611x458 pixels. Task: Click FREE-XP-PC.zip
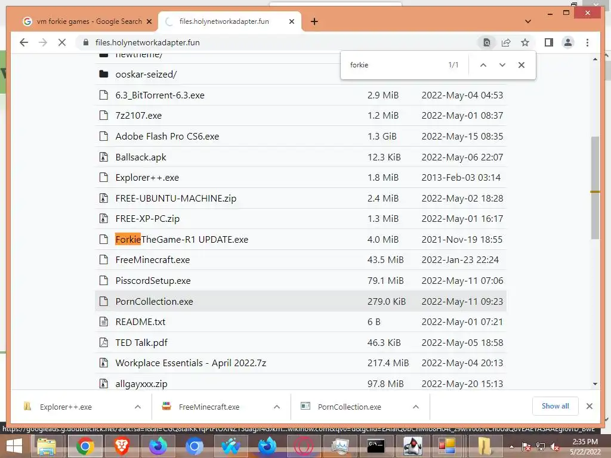(147, 219)
